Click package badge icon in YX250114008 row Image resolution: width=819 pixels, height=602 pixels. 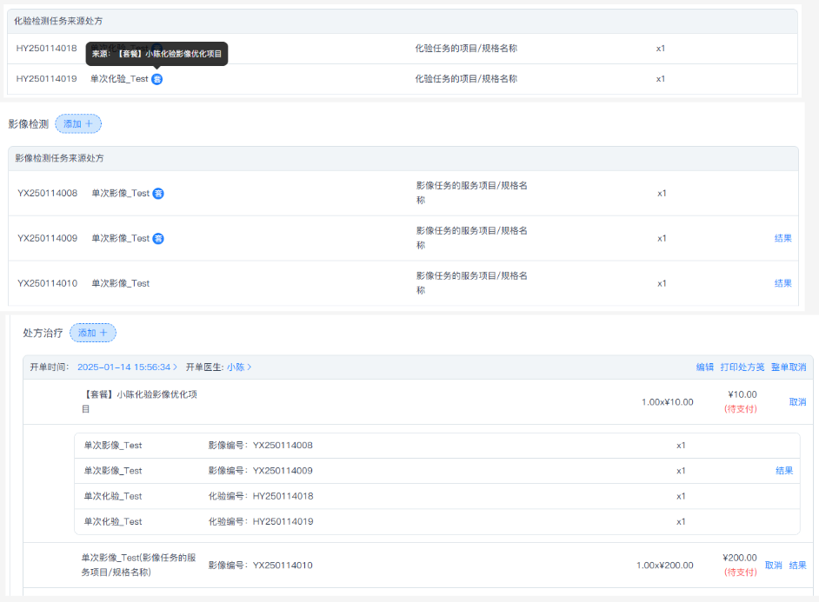[158, 194]
